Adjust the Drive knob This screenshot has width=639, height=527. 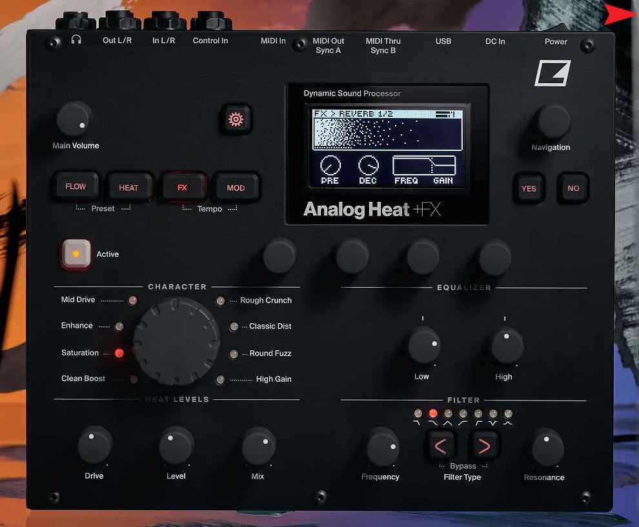(x=94, y=446)
